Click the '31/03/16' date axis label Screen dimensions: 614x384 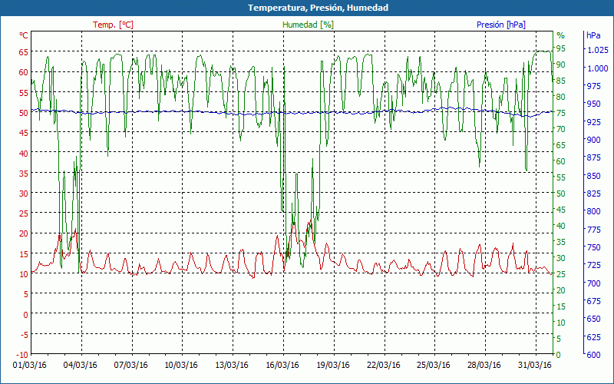pos(534,366)
